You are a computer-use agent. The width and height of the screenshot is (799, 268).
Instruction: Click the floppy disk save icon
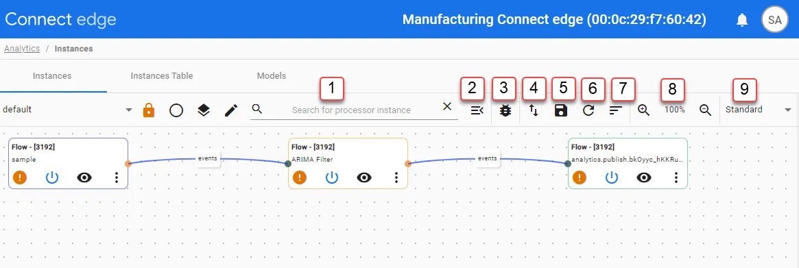(561, 110)
